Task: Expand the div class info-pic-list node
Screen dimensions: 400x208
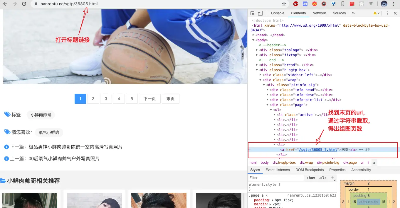Action: click(x=268, y=100)
